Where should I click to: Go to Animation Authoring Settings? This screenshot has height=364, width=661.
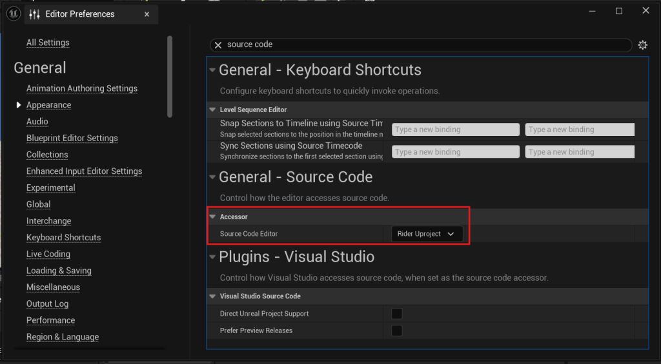coord(82,88)
